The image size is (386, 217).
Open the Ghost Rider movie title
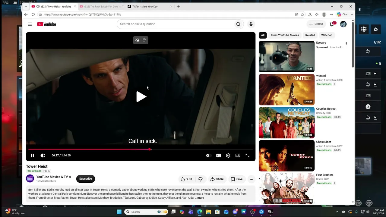pos(324,142)
